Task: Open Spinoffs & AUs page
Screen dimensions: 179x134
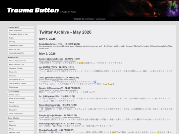Action: 21,133
